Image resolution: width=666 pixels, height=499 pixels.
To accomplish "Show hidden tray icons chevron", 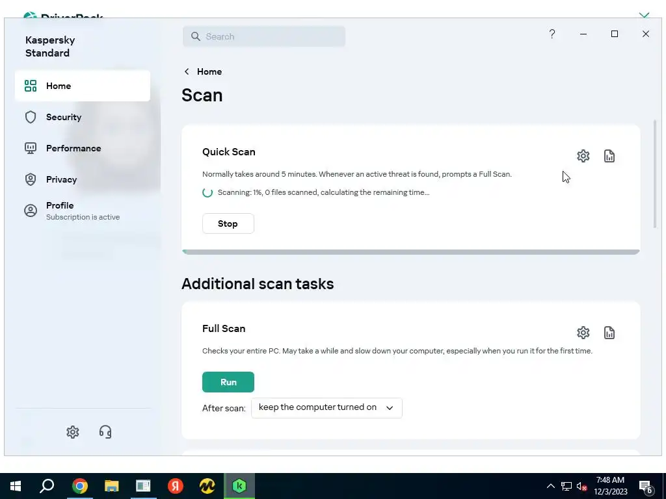I will point(550,486).
